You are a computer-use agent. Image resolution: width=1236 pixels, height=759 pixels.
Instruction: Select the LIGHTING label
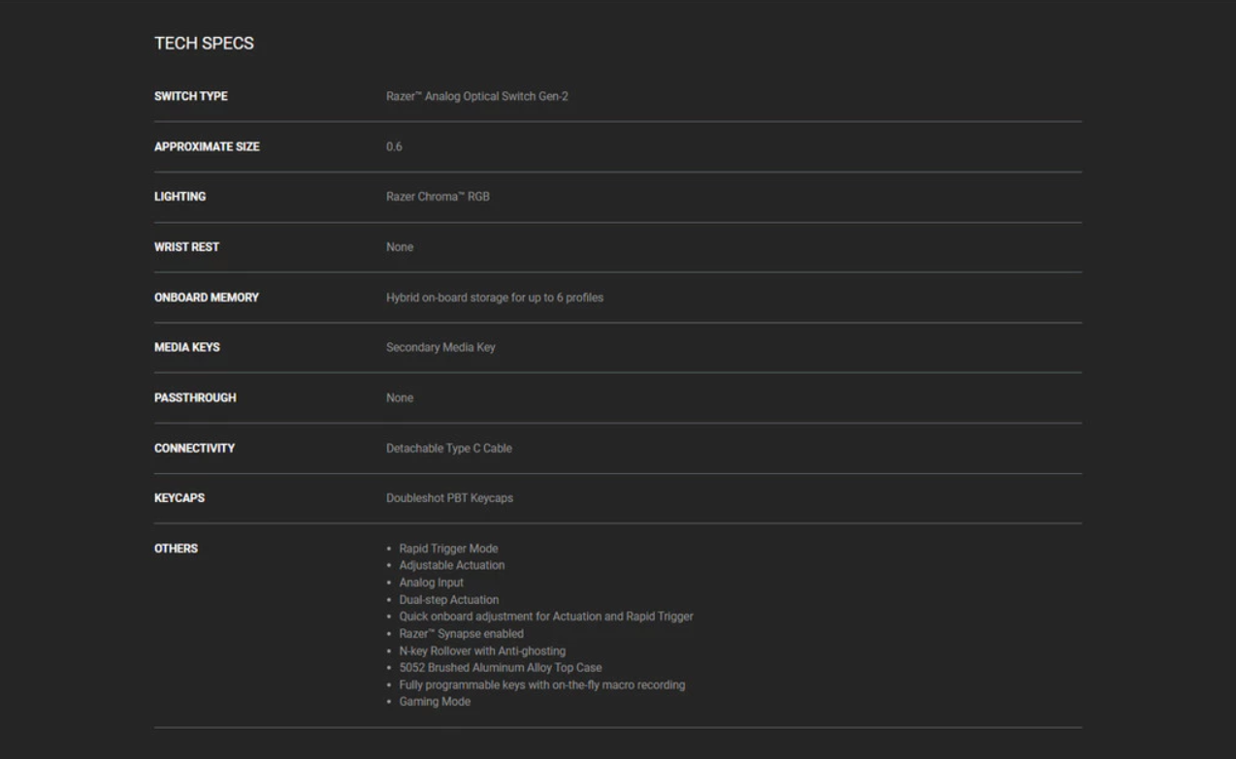tap(179, 197)
